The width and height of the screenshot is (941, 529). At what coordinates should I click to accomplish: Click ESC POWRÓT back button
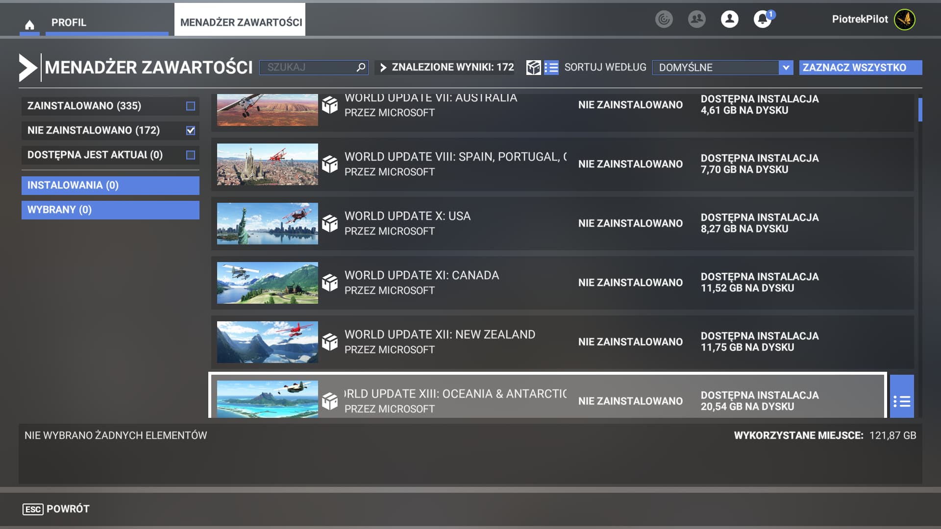click(56, 509)
